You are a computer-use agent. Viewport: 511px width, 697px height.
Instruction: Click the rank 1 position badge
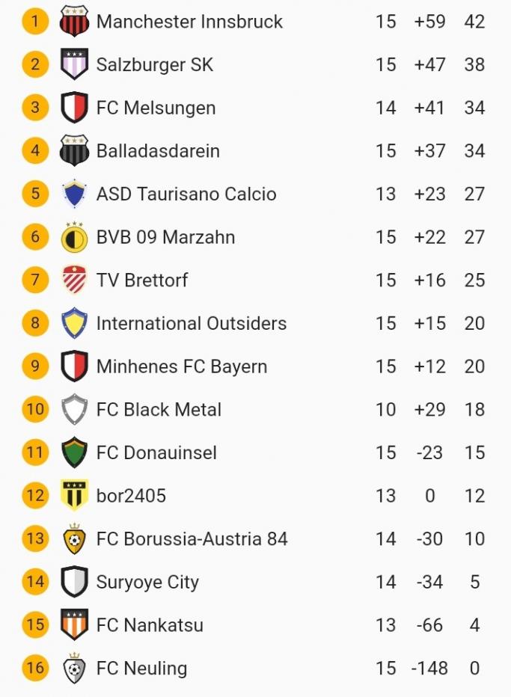coord(35,21)
